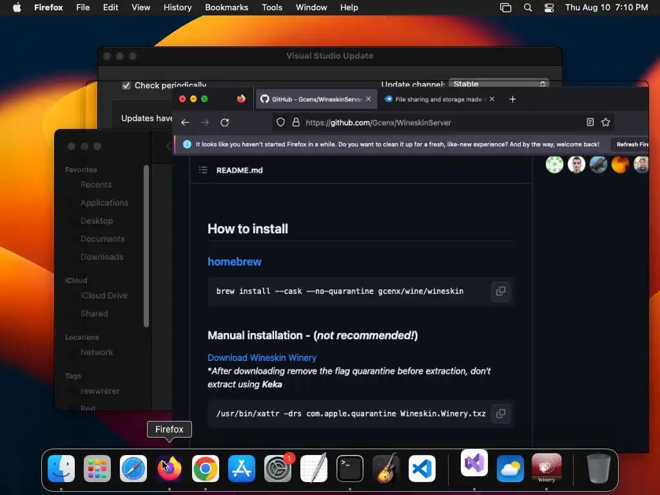Toggle Check periodically checkbox in Visual Studio Update
This screenshot has height=495, width=660.
point(126,86)
